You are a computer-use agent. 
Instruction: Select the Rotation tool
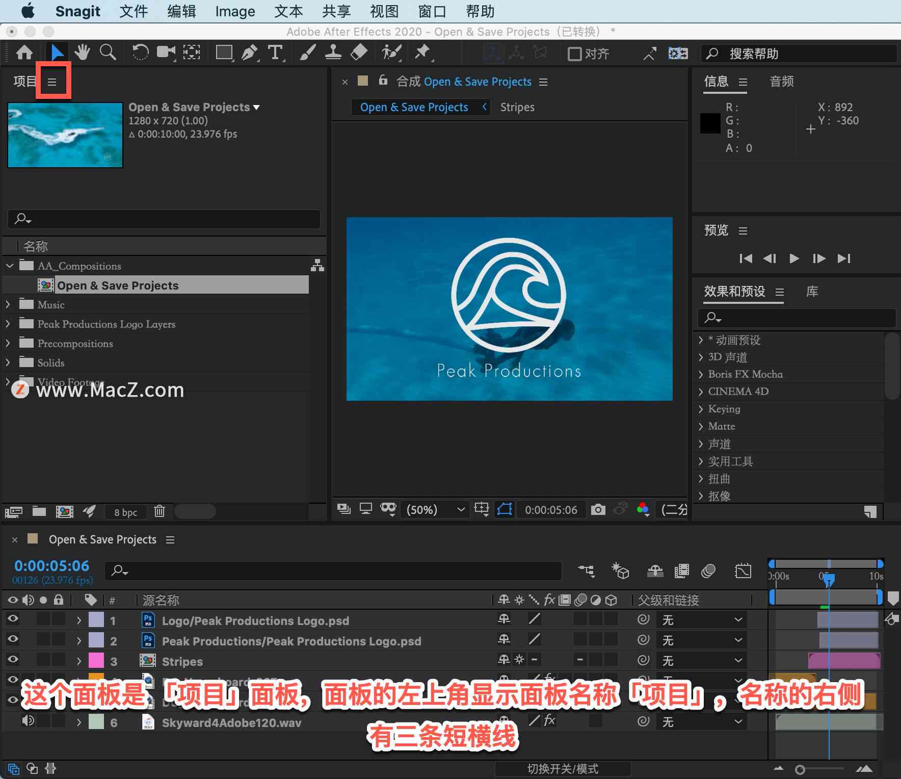(140, 53)
